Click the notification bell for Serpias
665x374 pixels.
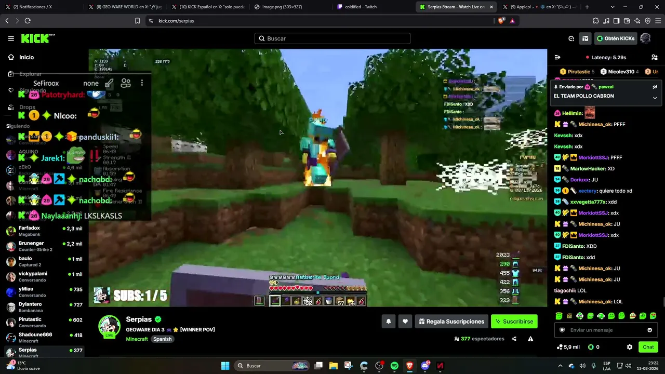click(388, 322)
